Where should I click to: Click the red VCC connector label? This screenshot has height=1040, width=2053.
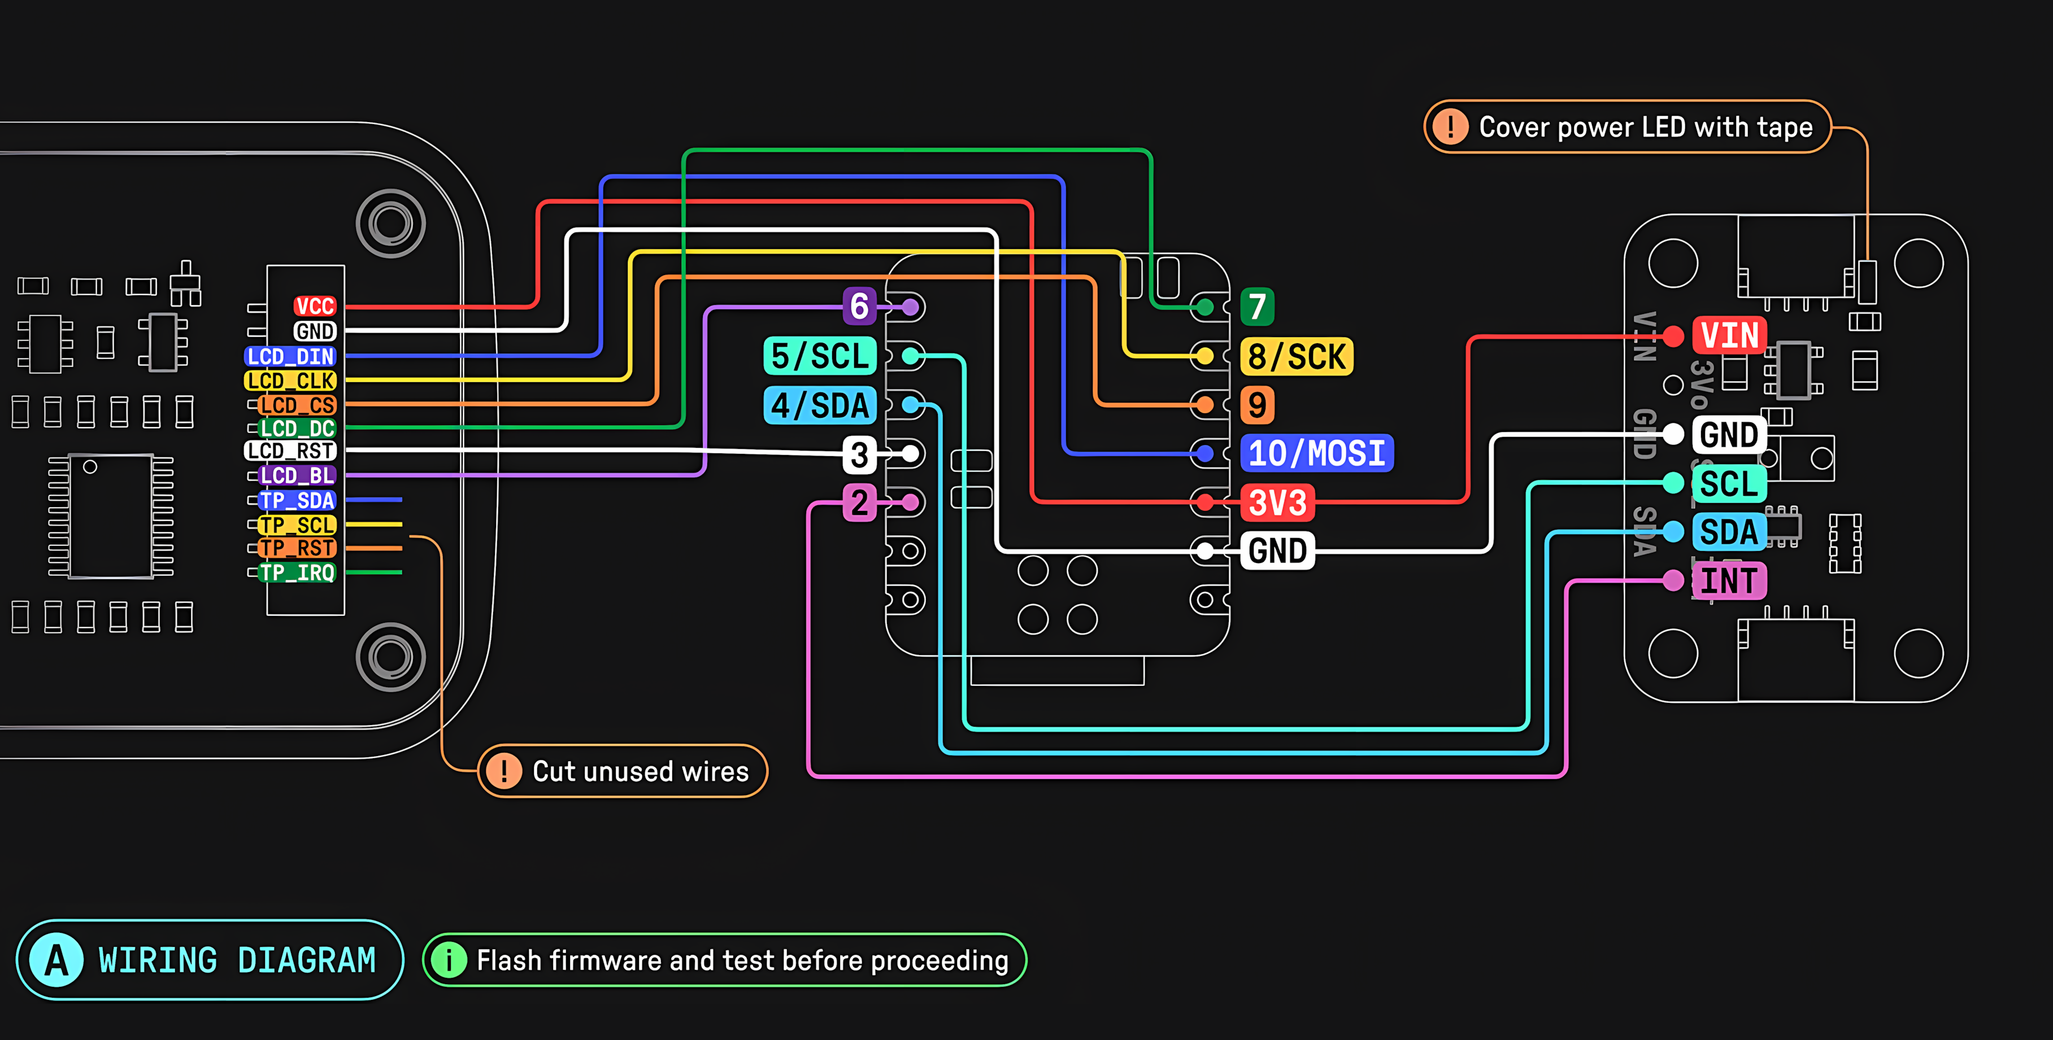tap(315, 307)
